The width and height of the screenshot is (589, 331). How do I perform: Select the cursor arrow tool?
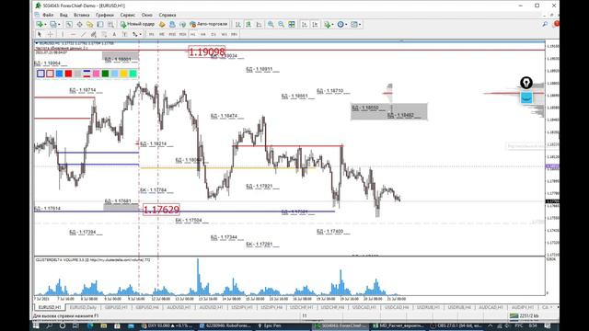click(x=39, y=34)
